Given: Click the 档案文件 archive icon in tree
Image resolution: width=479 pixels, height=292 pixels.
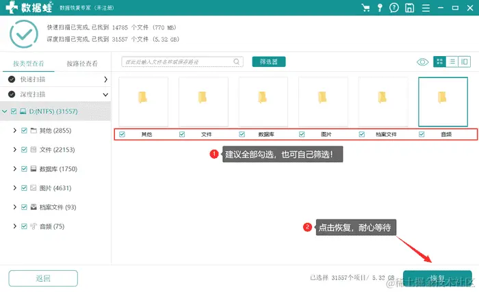Looking at the screenshot, I should pos(34,207).
